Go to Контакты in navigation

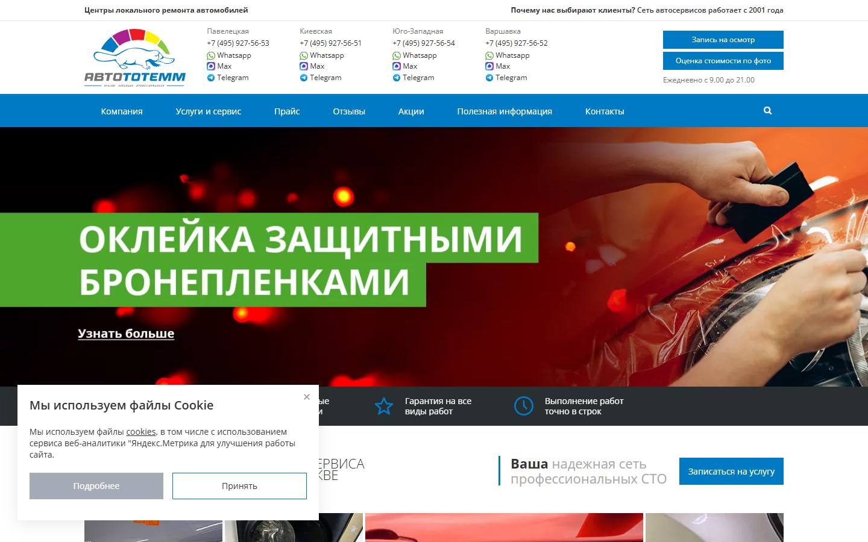[605, 111]
